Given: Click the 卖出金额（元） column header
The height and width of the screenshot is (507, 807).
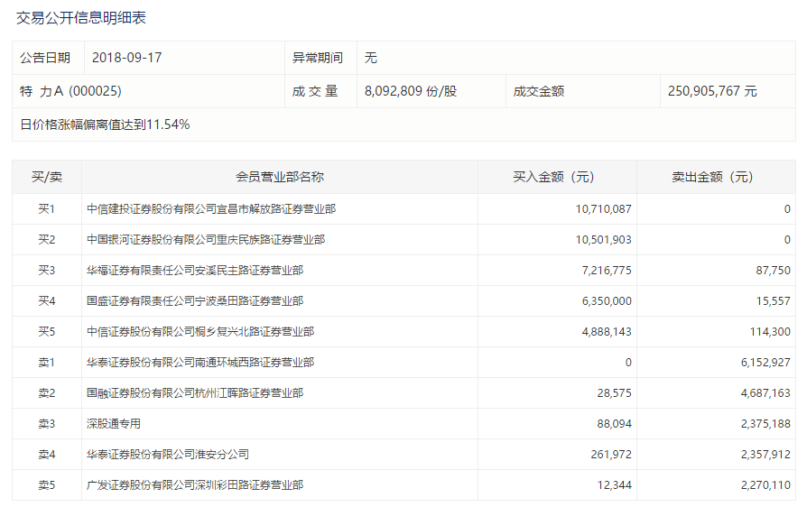Looking at the screenshot, I should (716, 178).
